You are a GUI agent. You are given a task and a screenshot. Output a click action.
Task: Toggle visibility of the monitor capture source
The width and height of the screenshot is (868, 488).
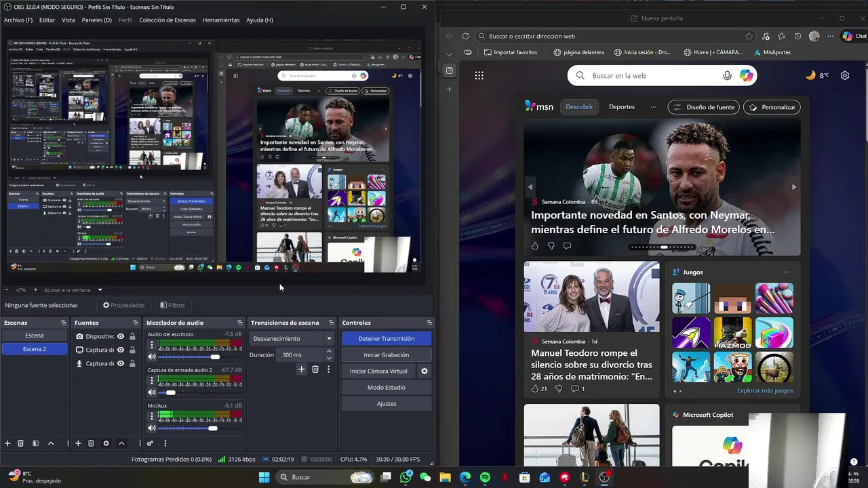pos(121,350)
